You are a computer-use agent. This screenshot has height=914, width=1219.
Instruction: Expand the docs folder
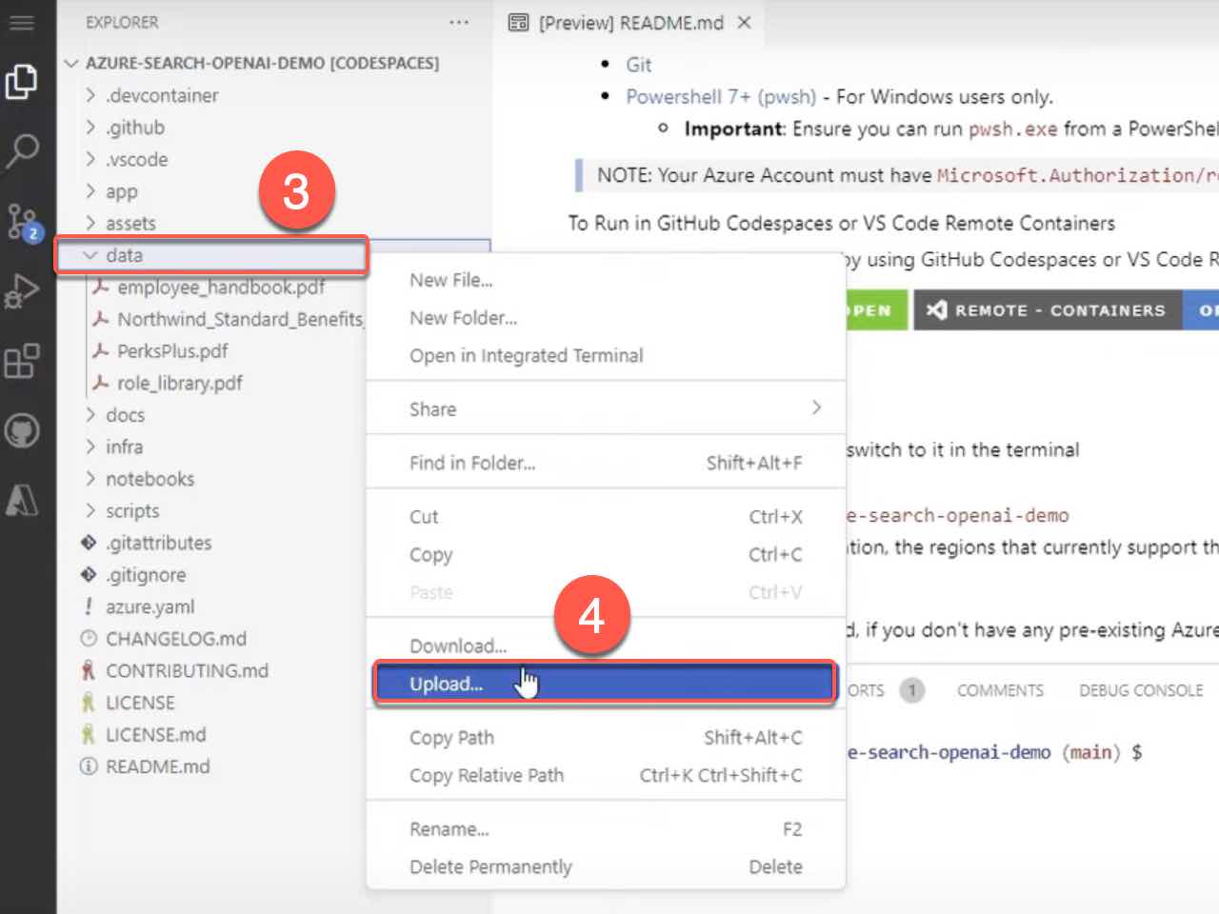(x=90, y=415)
